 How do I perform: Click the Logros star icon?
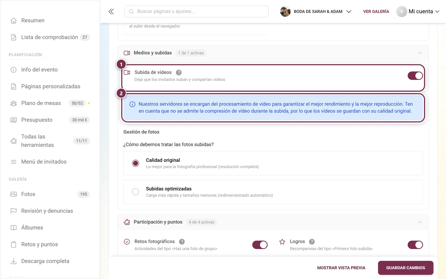click(282, 241)
